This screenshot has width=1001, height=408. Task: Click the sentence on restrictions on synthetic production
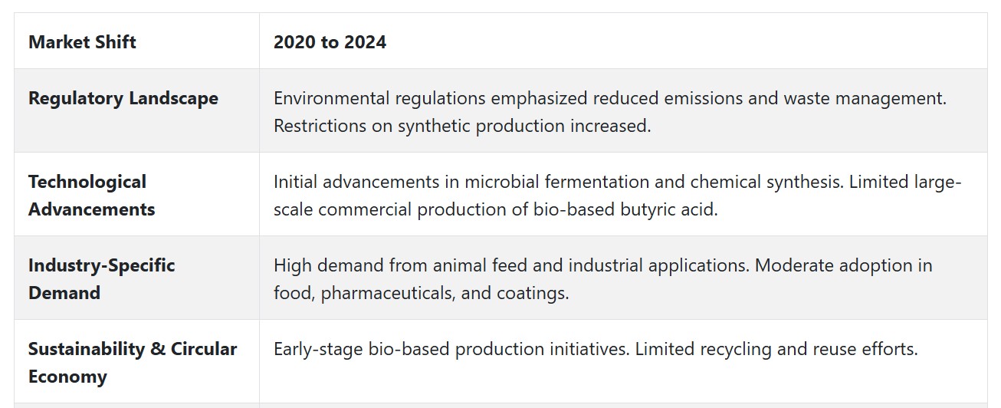click(462, 126)
